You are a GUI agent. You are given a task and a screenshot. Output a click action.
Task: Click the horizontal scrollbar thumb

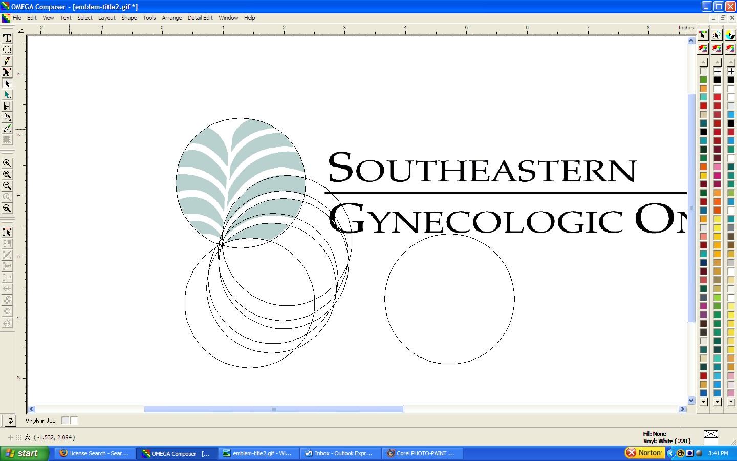[274, 409]
